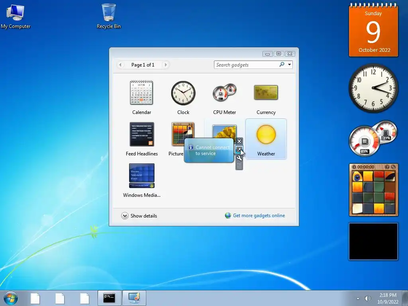This screenshot has width=408, height=306.
Task: Click the desktop CPU meter gauge gadget
Action: click(x=373, y=138)
